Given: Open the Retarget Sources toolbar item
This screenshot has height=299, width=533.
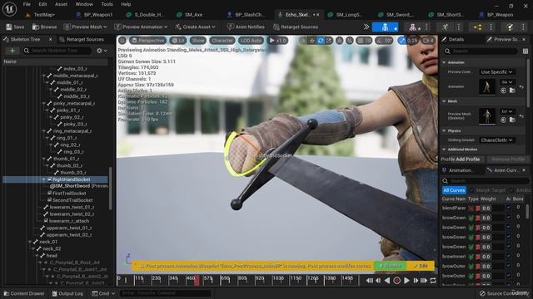Looking at the screenshot, I should pyautogui.click(x=296, y=27).
